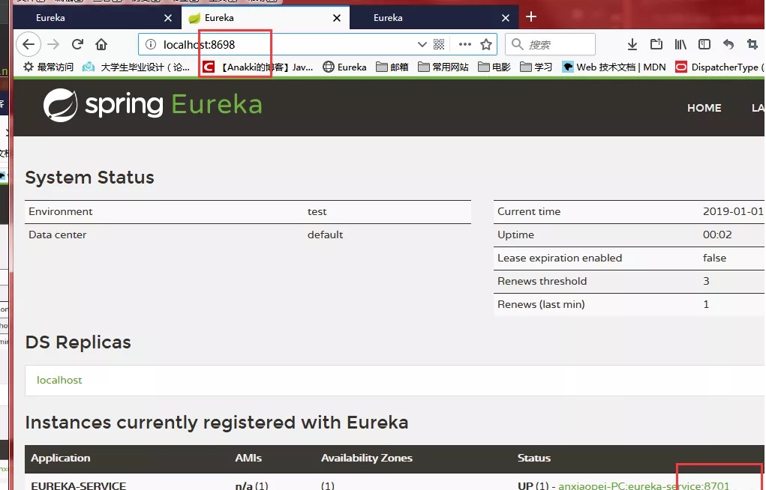Click the spring Eureka logo
Viewport: 766px width, 490px height.
(153, 104)
